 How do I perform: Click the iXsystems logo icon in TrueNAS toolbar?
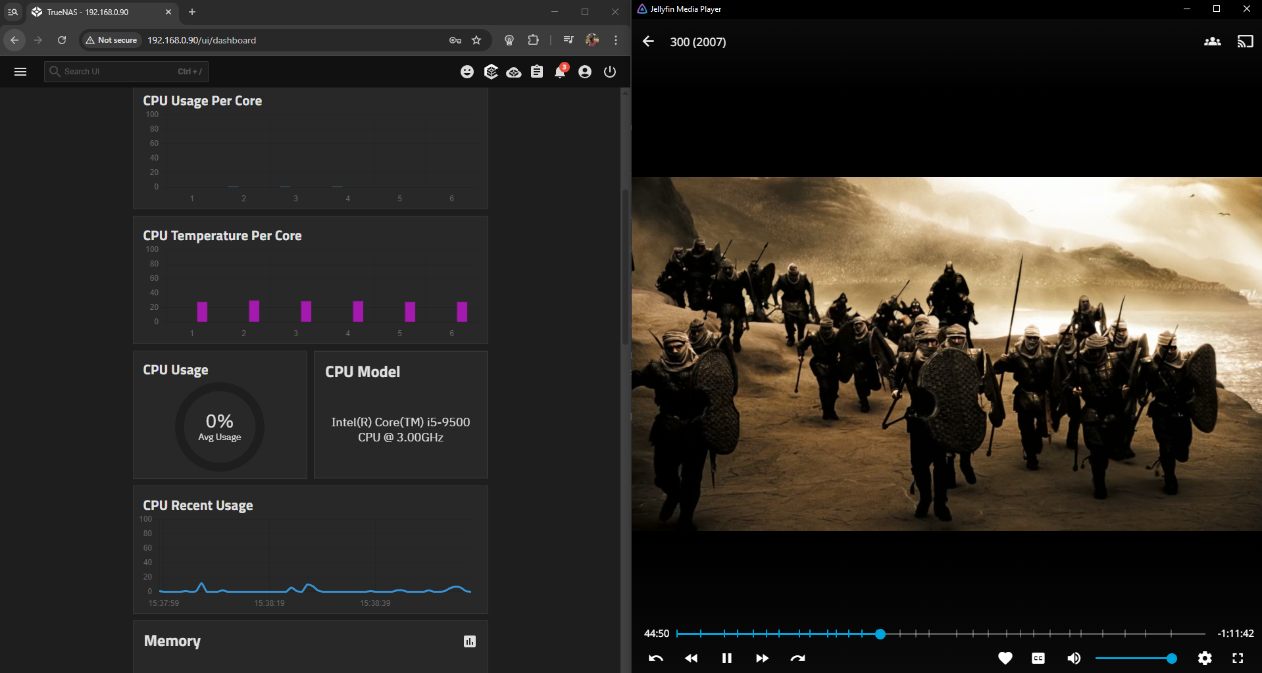(x=491, y=72)
